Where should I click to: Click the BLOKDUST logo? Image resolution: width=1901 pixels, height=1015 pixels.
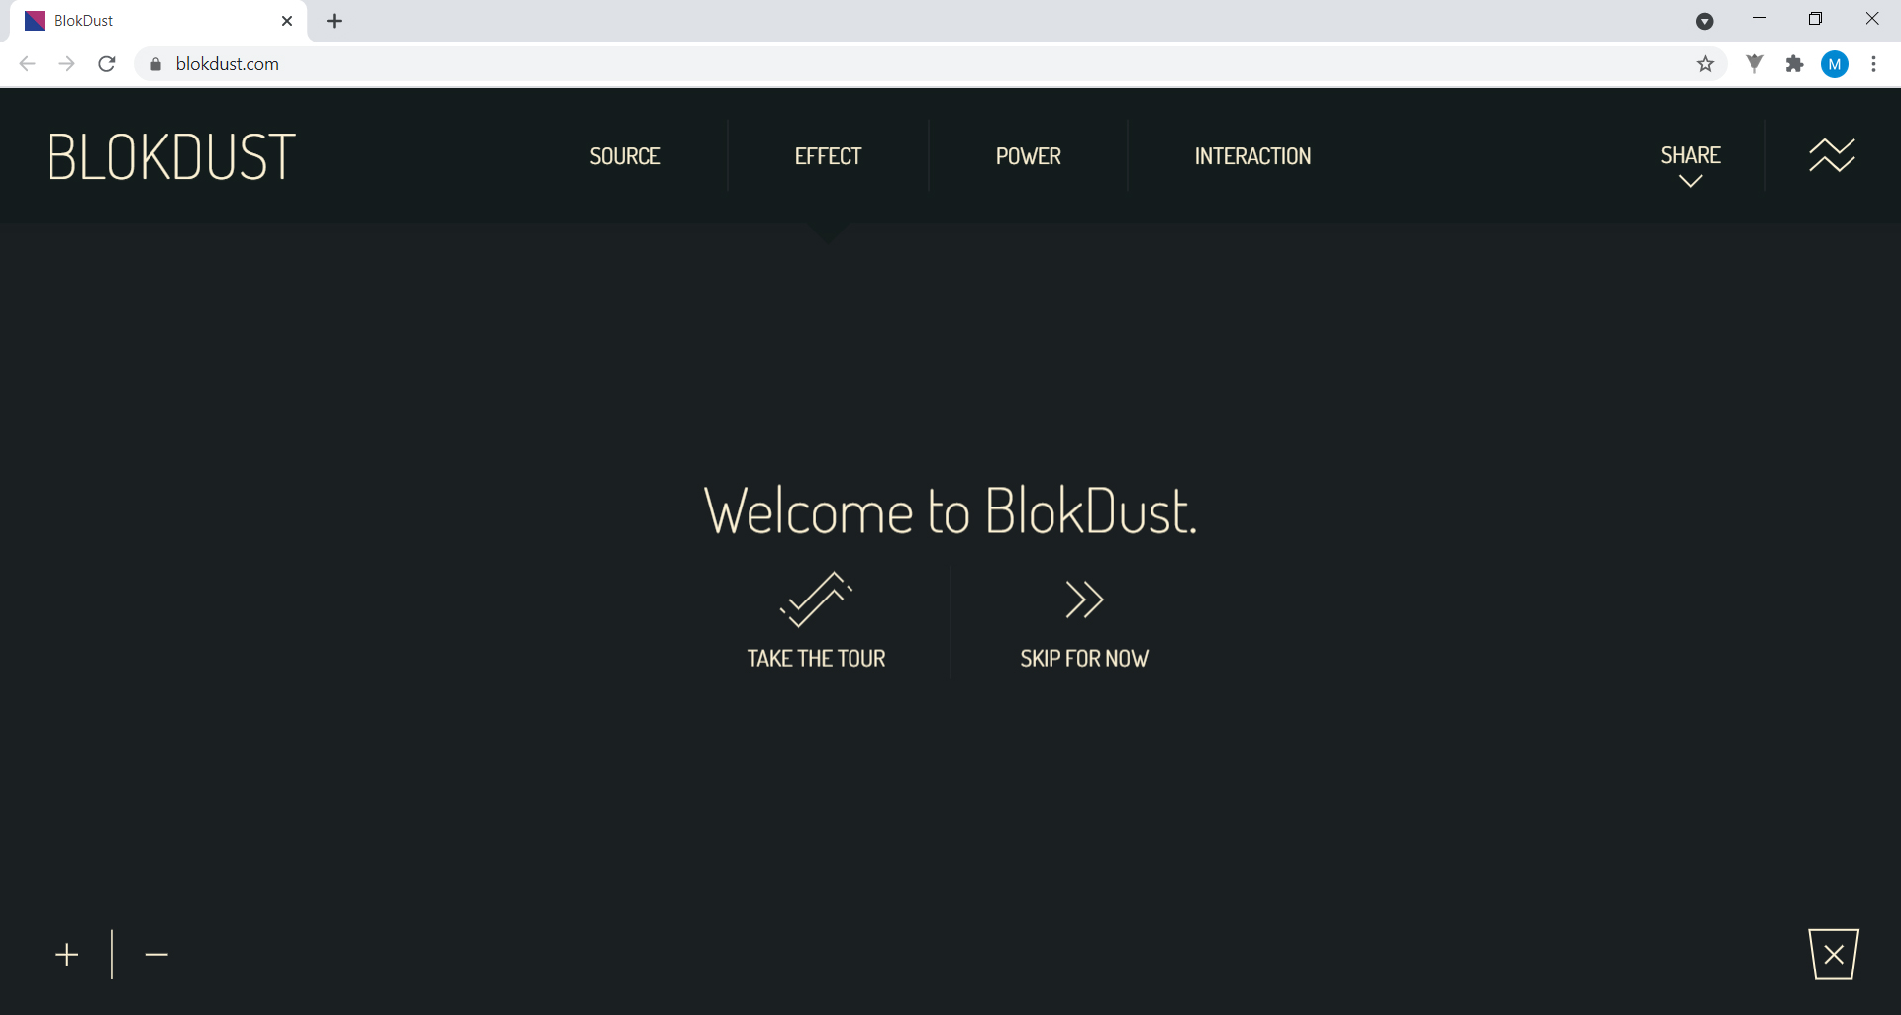tap(171, 156)
